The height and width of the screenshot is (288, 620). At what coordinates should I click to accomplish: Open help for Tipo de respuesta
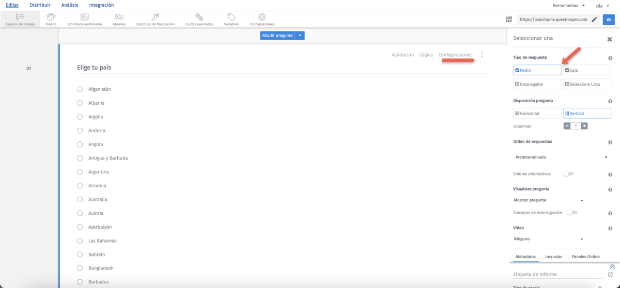coord(610,58)
